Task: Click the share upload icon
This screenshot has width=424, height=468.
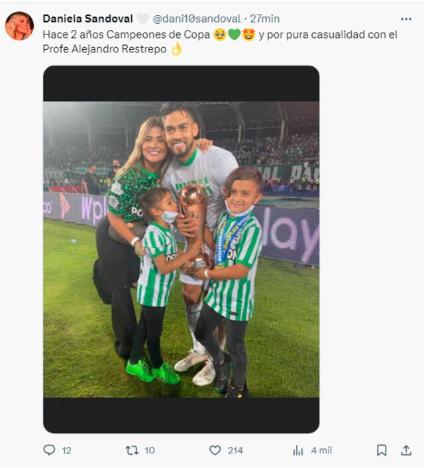Action: (406, 450)
